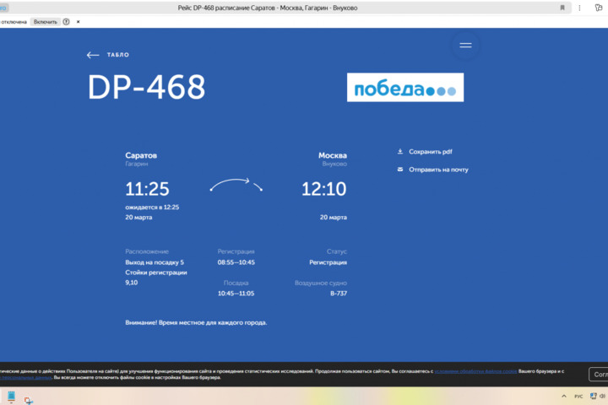Accept cookies with the Согласен button
The height and width of the screenshot is (405, 608).
(599, 375)
